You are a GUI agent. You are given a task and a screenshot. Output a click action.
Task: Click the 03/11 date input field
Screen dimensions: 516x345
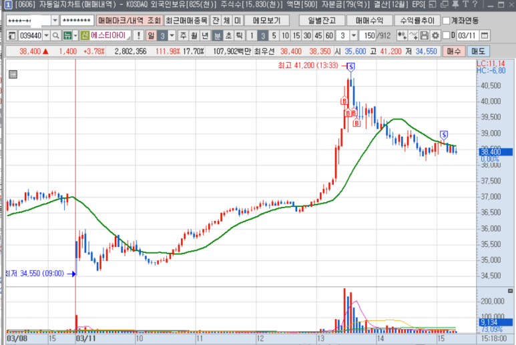click(x=467, y=35)
